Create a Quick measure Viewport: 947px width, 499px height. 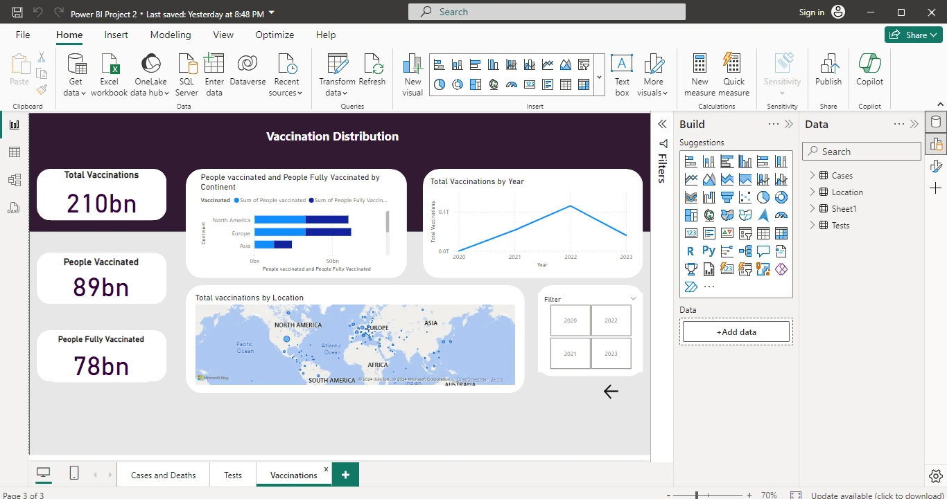(x=733, y=75)
